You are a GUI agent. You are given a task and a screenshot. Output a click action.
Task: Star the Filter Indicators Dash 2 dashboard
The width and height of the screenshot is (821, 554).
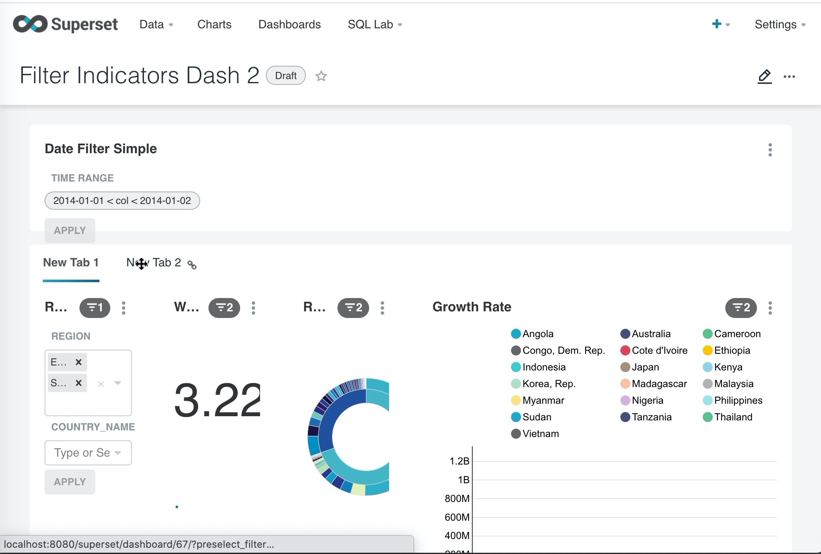pos(321,76)
